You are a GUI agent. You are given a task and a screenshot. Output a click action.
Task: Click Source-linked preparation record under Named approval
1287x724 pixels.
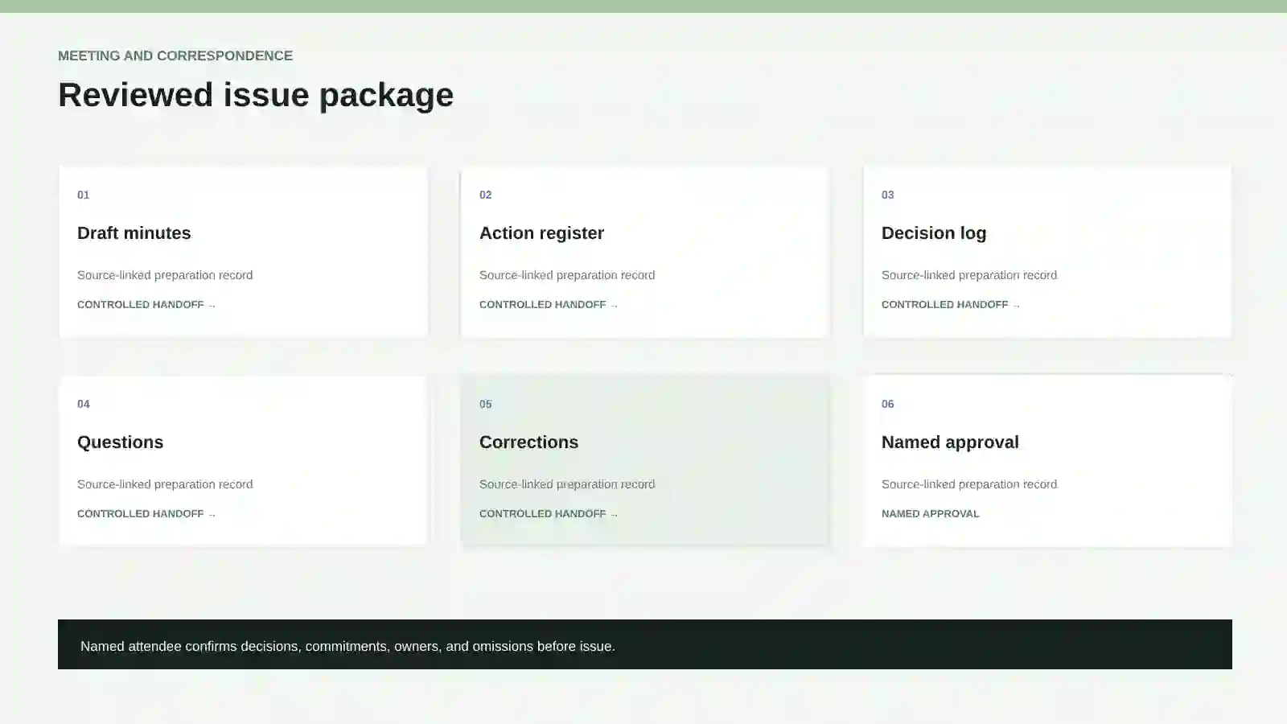click(969, 484)
